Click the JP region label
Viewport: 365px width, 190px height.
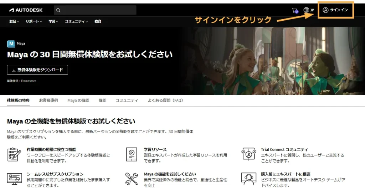click(x=312, y=10)
